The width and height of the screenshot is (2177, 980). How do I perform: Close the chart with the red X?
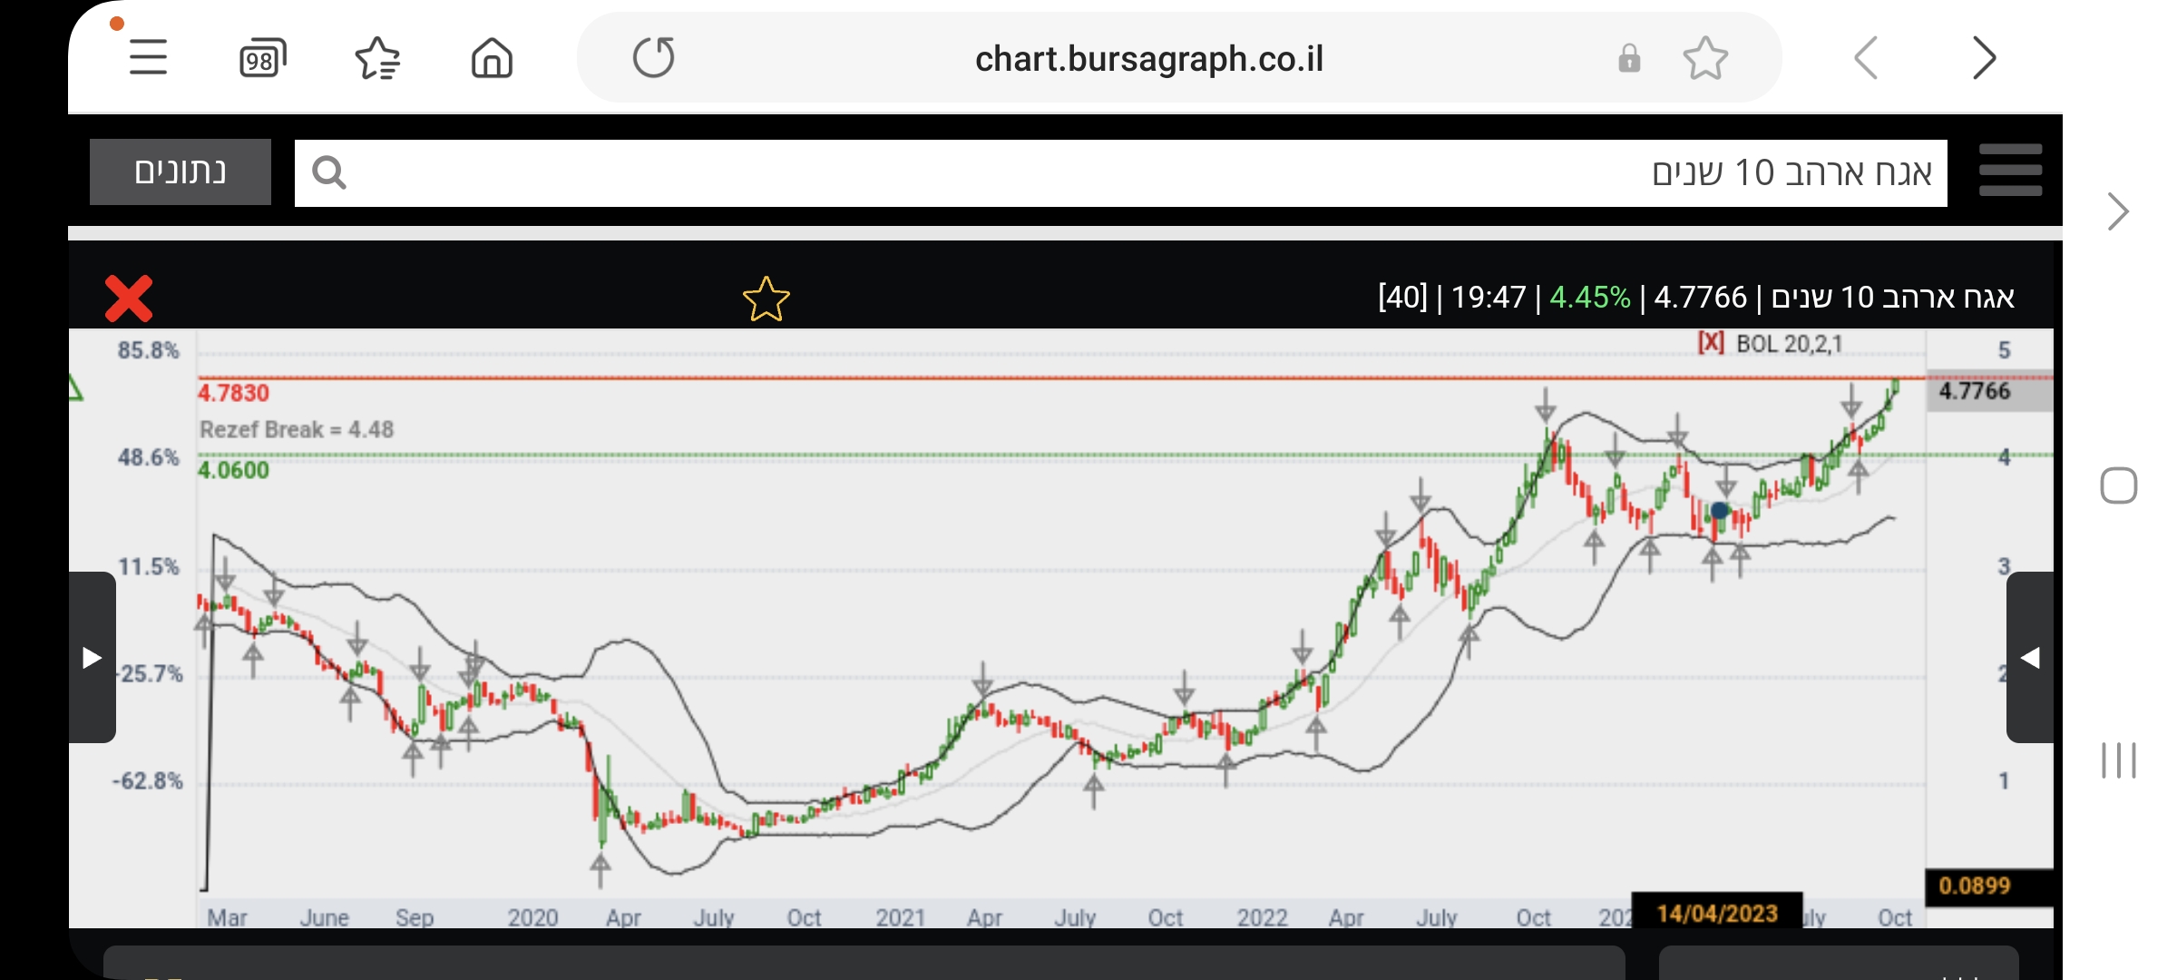coord(129,299)
